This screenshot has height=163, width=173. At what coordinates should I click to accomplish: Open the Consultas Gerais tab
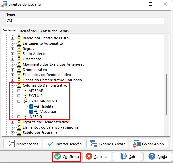55,31
